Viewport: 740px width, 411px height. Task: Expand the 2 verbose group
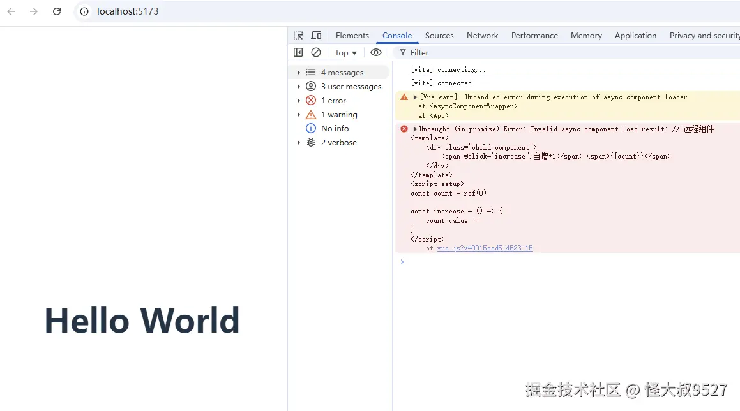[x=298, y=143]
